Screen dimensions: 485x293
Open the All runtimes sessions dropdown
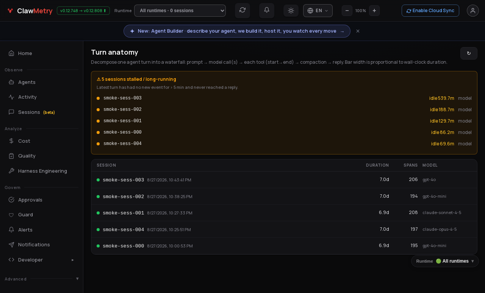(x=180, y=11)
